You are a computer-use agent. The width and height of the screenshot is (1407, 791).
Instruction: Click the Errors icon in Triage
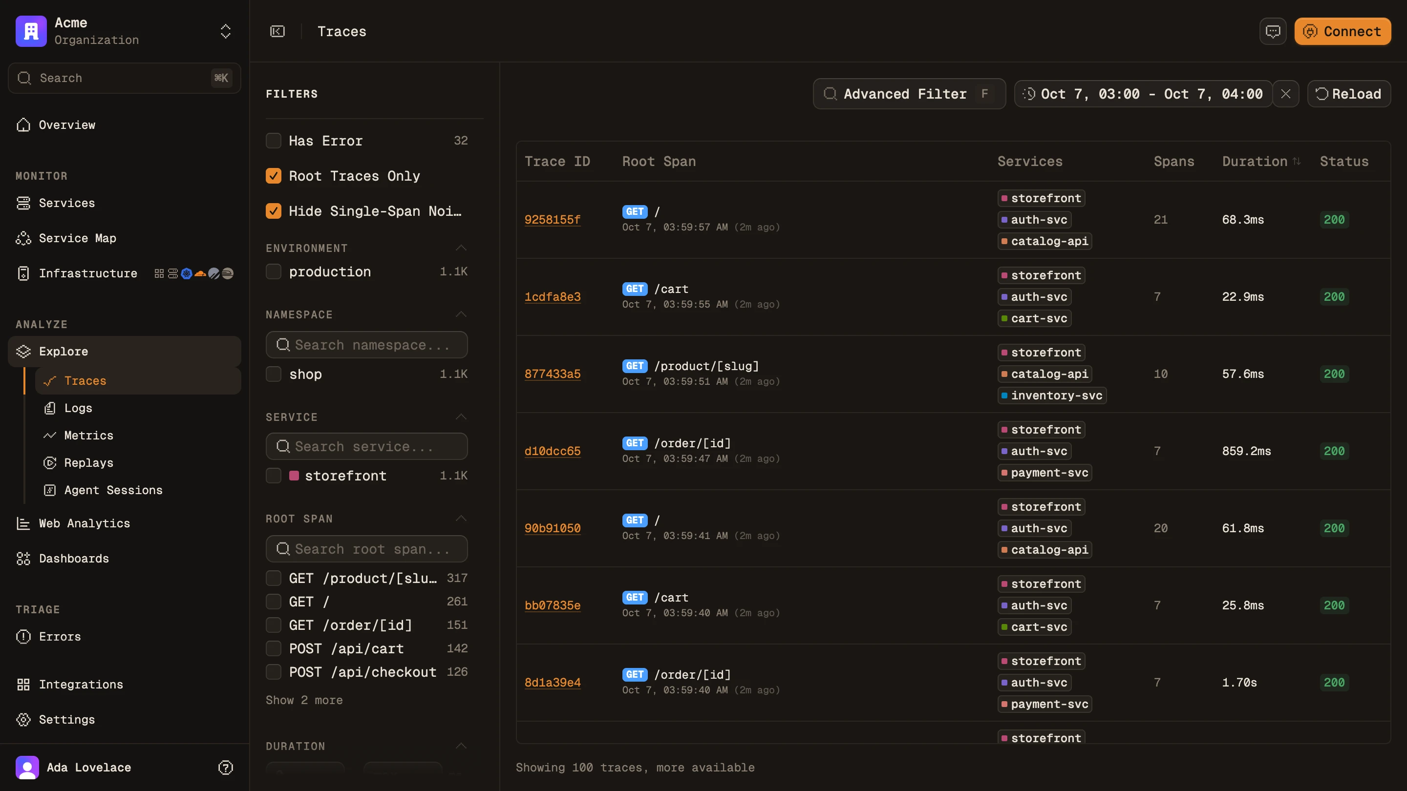[x=23, y=637]
